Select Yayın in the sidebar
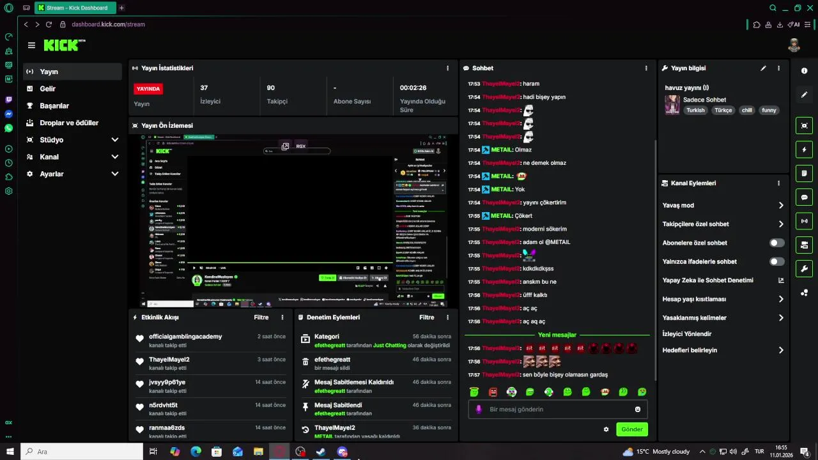 pos(72,72)
